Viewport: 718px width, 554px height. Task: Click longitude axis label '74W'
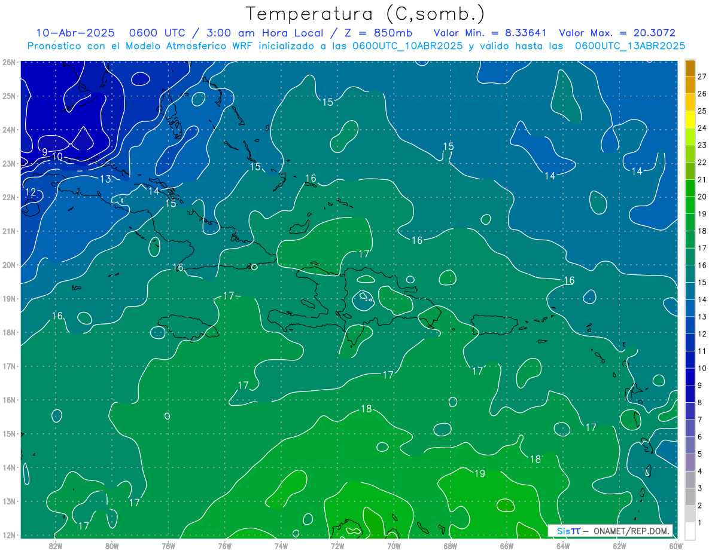point(281,546)
